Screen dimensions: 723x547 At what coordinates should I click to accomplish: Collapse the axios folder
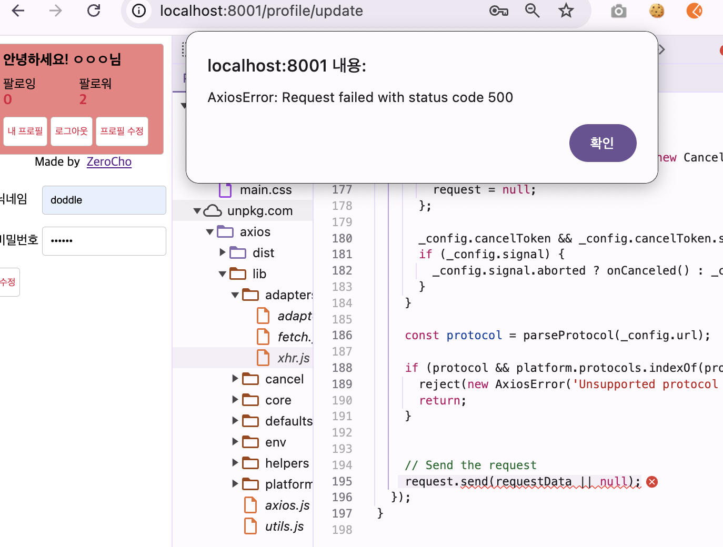209,232
